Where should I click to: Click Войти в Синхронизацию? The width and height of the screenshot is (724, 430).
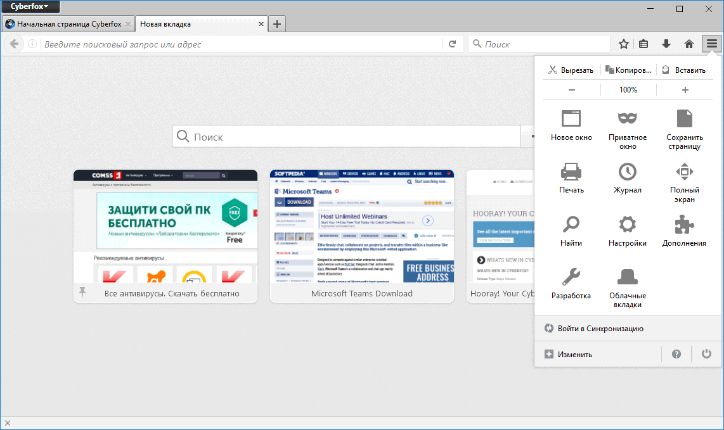(x=628, y=329)
